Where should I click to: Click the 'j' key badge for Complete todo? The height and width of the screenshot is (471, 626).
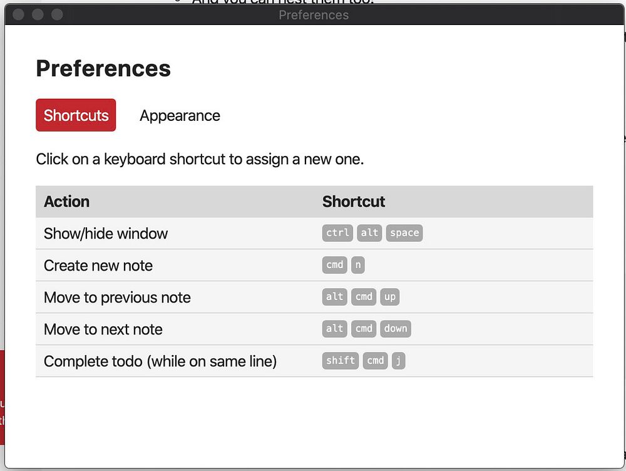point(399,361)
